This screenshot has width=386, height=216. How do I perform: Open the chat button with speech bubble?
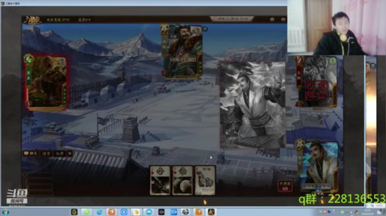[31, 153]
